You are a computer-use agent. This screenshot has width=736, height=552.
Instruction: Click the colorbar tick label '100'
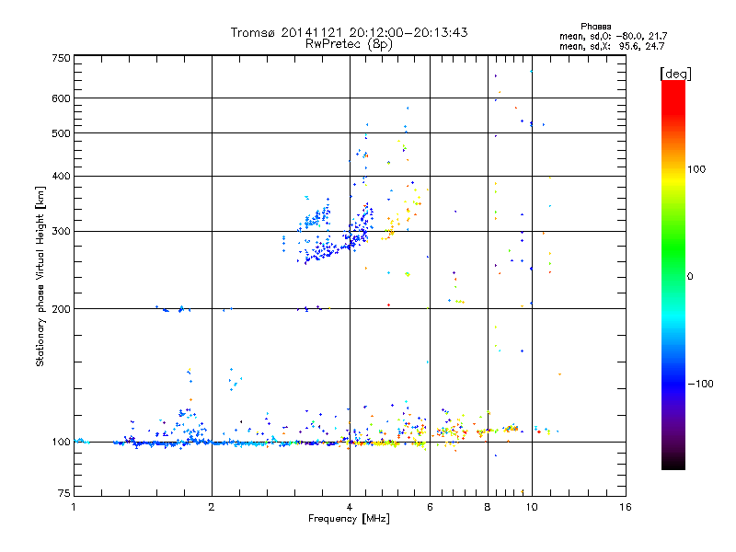(696, 169)
